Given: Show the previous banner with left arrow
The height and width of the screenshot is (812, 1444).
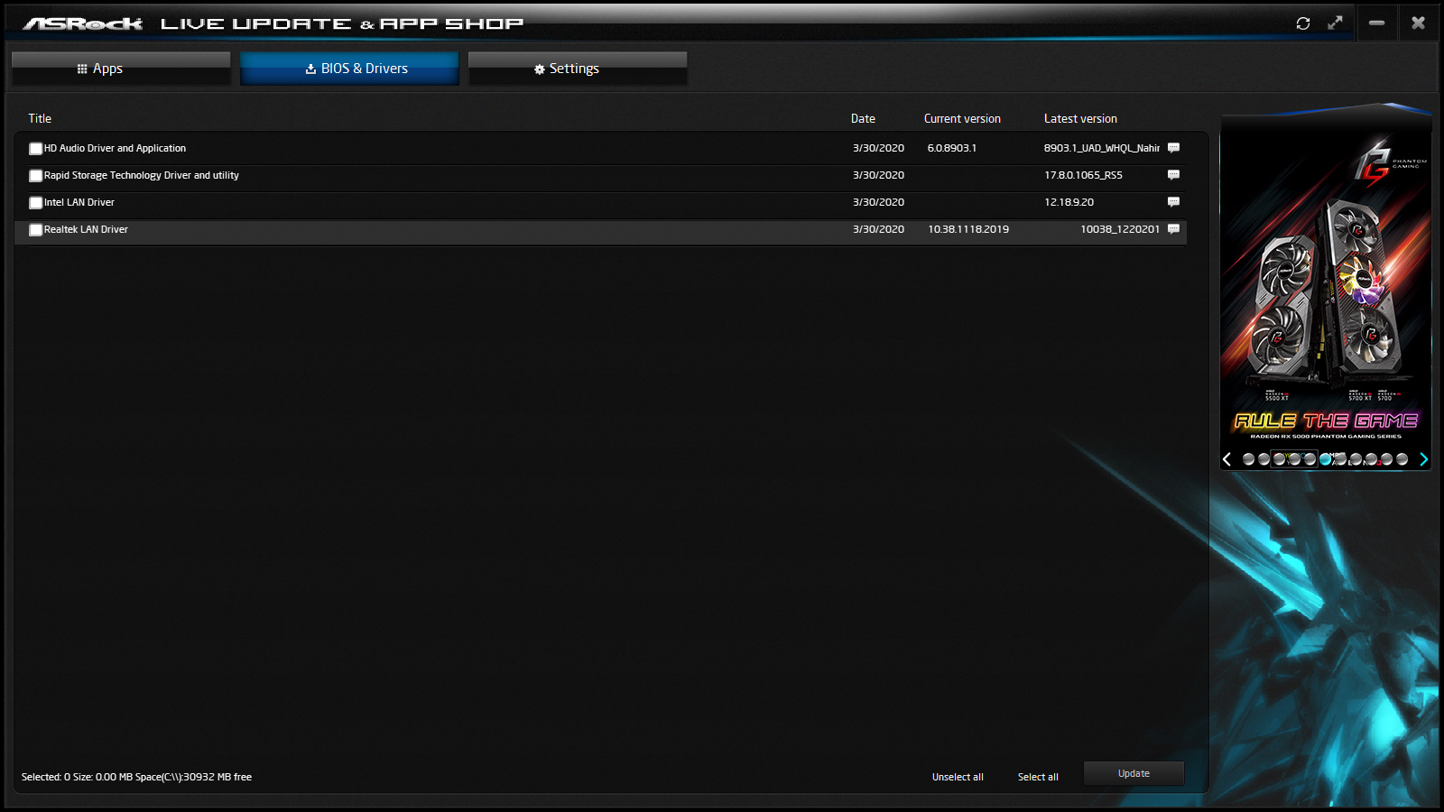Looking at the screenshot, I should pos(1227,459).
